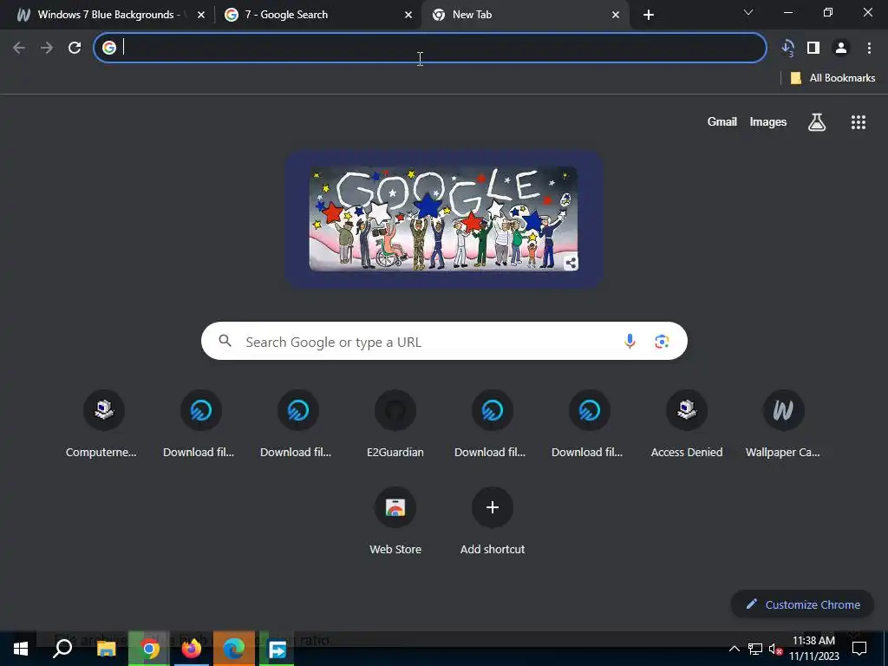Focus the Chrome address bar
The width and height of the screenshot is (888, 666).
[430, 48]
